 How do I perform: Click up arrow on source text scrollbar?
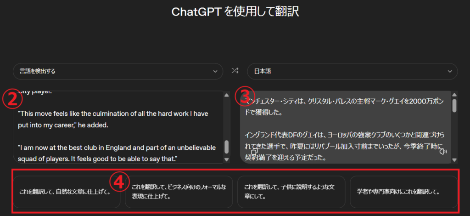(226, 95)
